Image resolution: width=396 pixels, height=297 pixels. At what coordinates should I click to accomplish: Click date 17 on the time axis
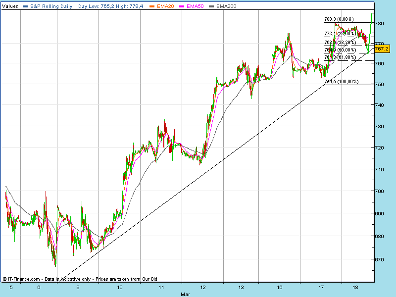tap(321, 288)
